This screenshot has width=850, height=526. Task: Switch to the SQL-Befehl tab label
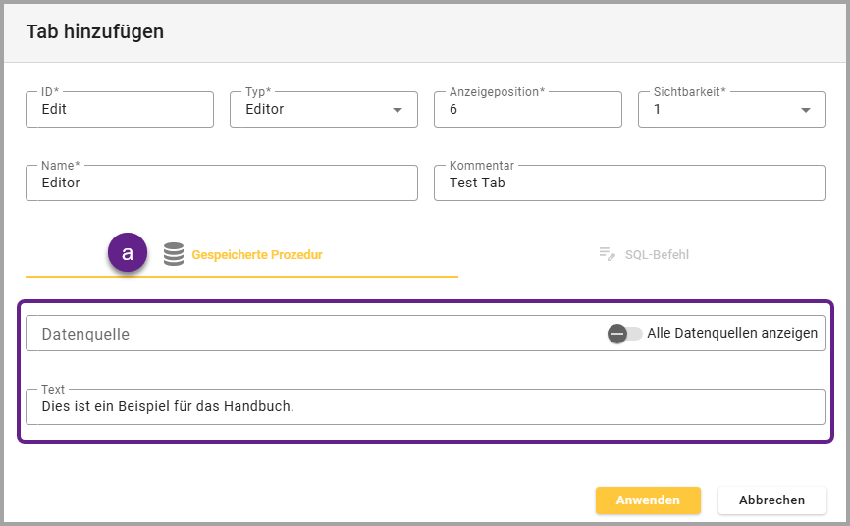[657, 255]
